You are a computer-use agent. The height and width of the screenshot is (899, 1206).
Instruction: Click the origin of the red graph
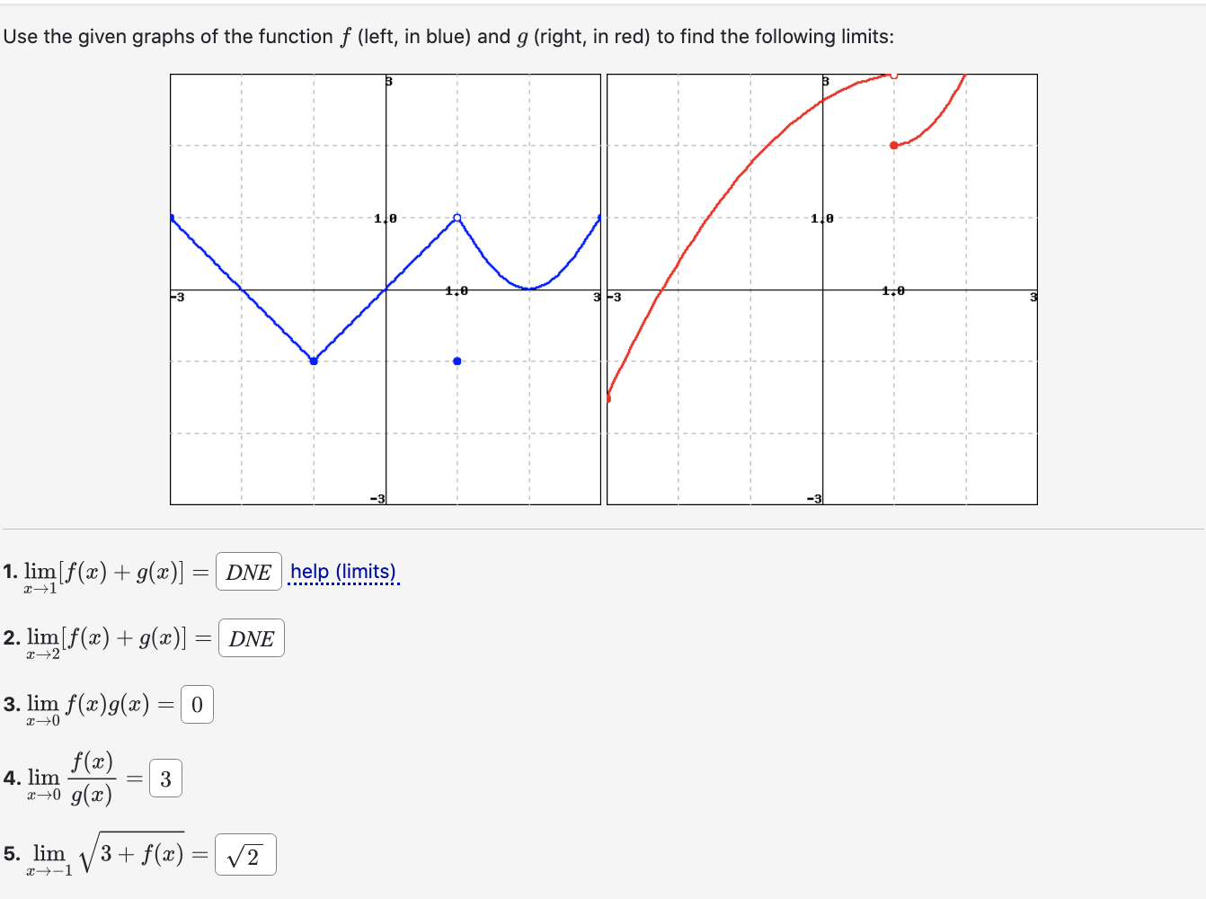tap(824, 290)
